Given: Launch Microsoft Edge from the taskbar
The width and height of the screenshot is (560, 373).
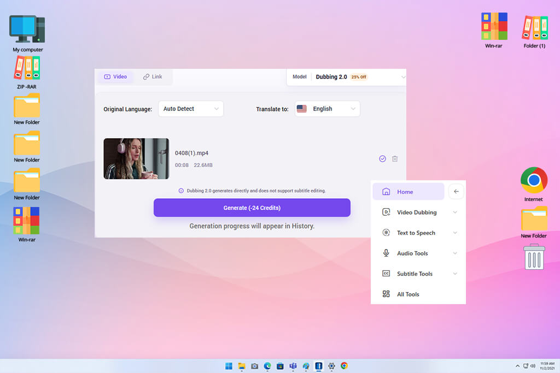Looking at the screenshot, I should [267, 366].
